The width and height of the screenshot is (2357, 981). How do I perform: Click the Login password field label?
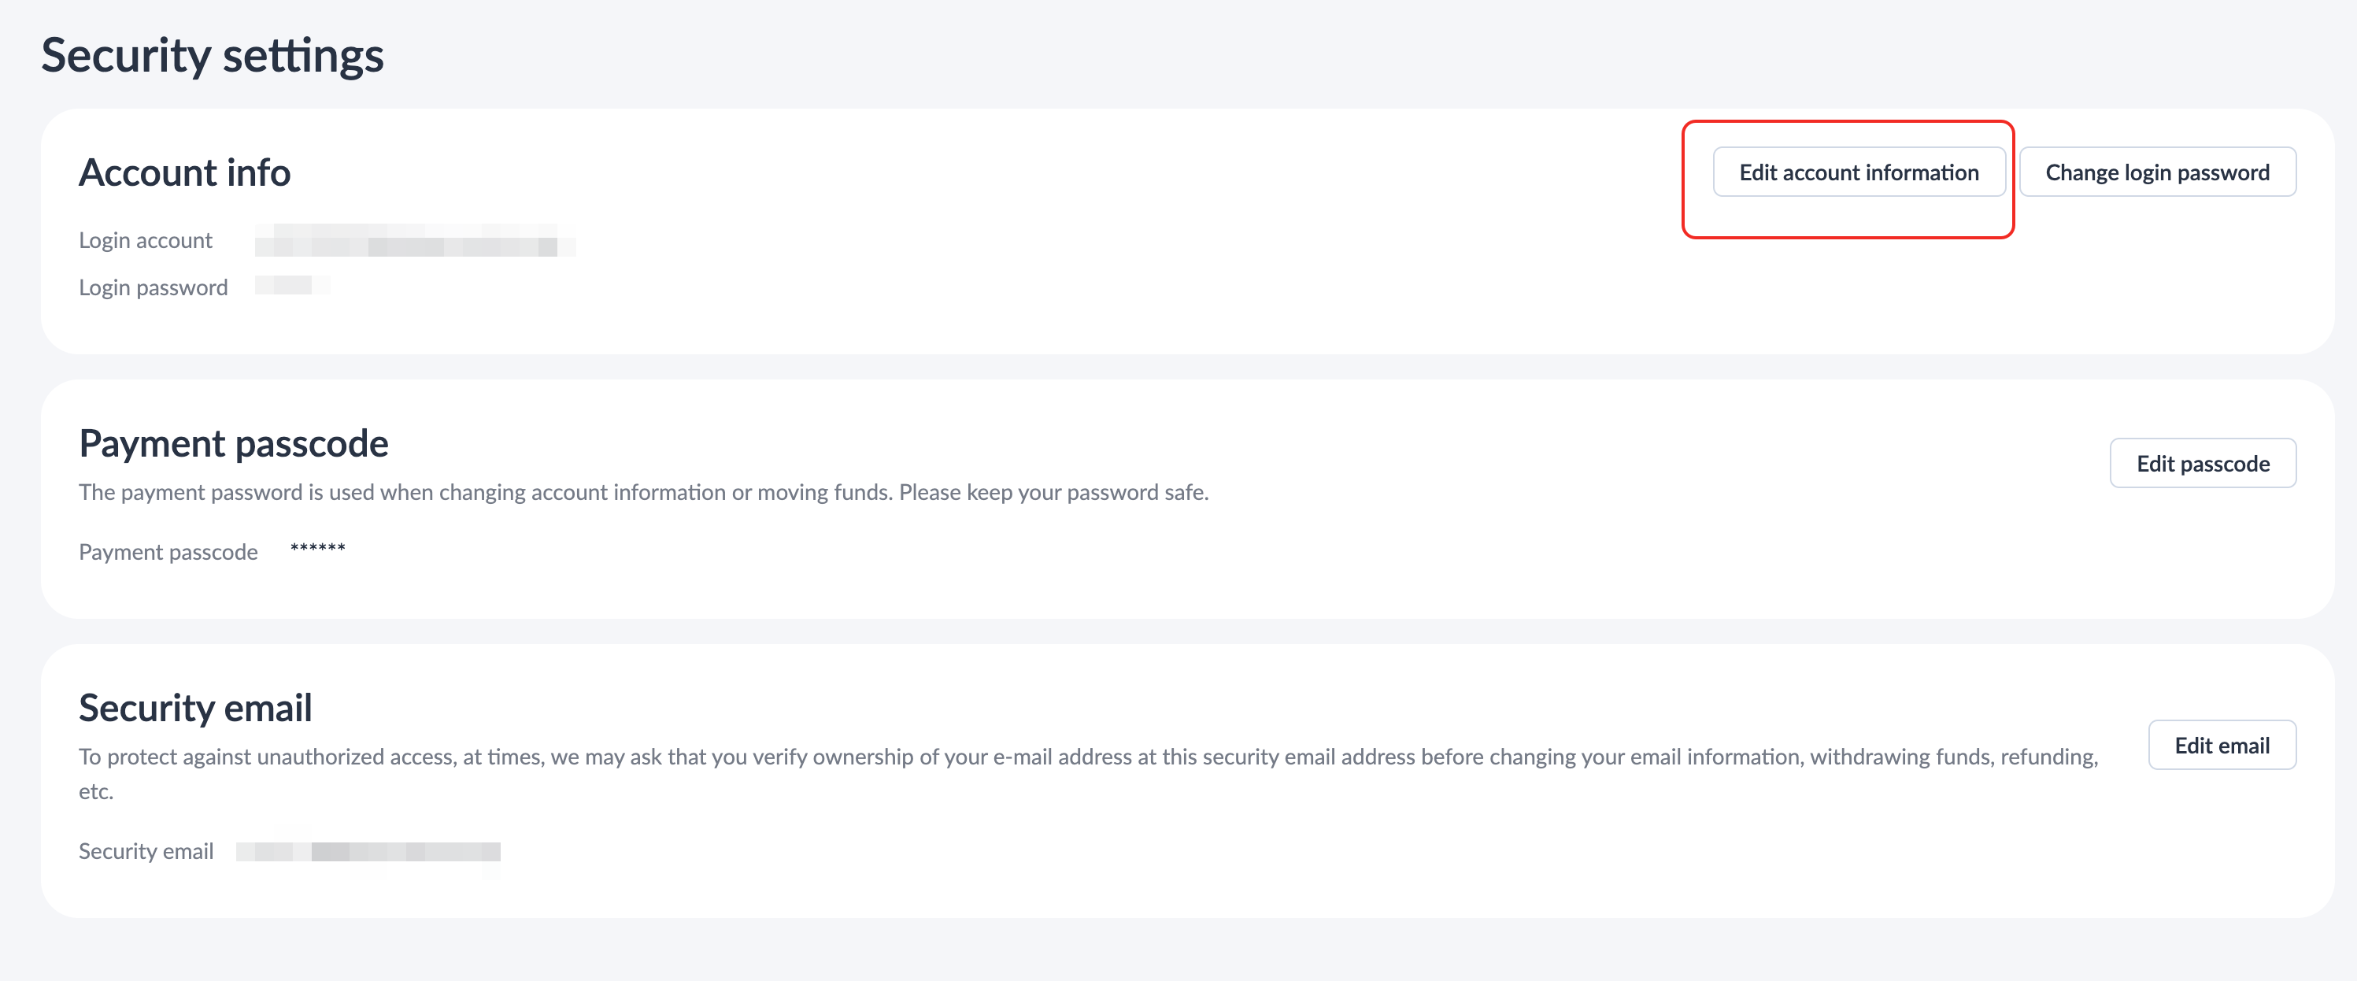[x=153, y=287]
